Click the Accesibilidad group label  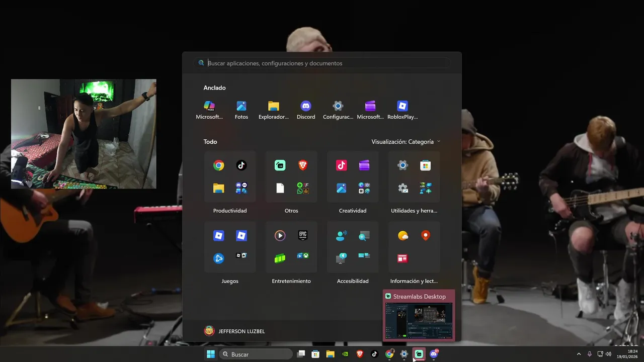pos(353,281)
